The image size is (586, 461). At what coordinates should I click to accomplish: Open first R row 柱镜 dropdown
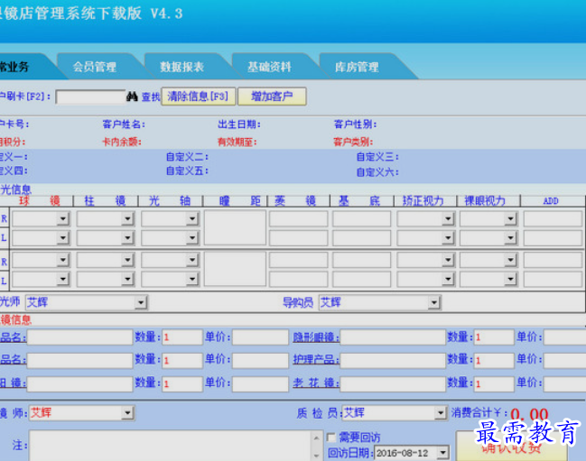tap(127, 218)
